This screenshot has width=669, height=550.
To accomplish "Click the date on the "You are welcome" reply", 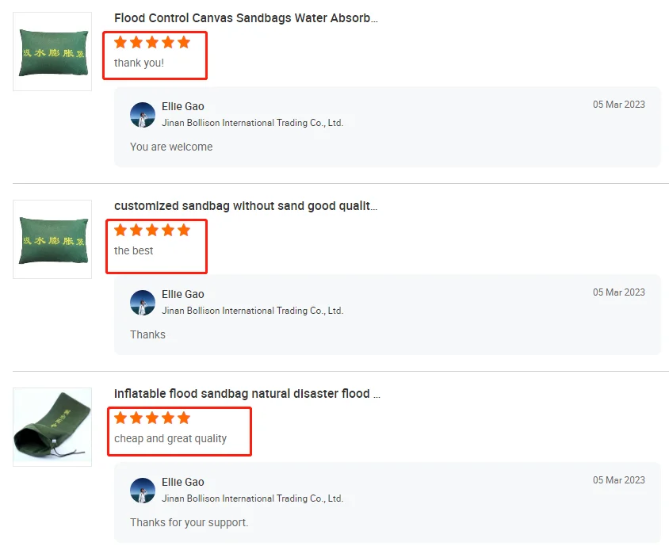I will (x=618, y=105).
